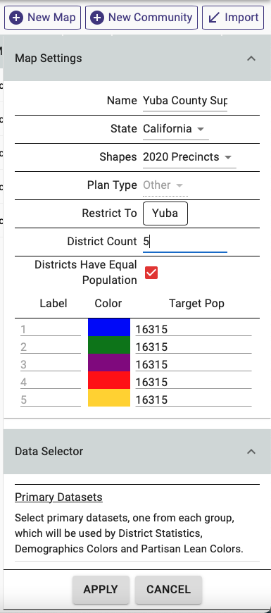
Task: Collapse the Map Settings section chevron
Action: (251, 58)
